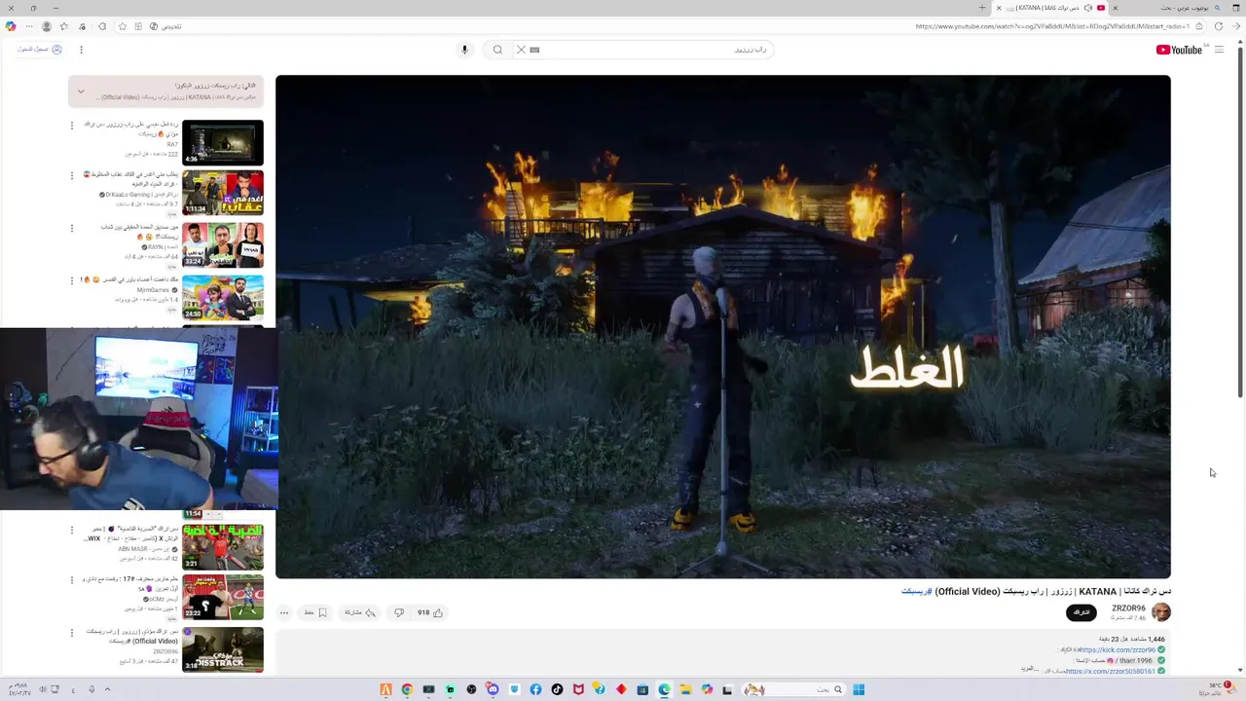Image resolution: width=1246 pixels, height=701 pixels.
Task: Click the main video player
Action: (x=722, y=327)
